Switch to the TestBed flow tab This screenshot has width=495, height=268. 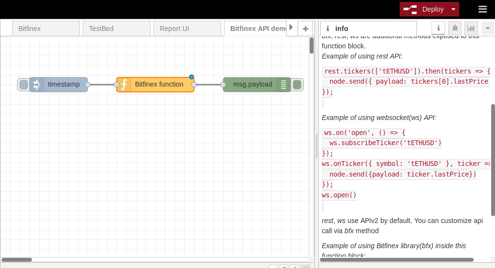(x=117, y=29)
